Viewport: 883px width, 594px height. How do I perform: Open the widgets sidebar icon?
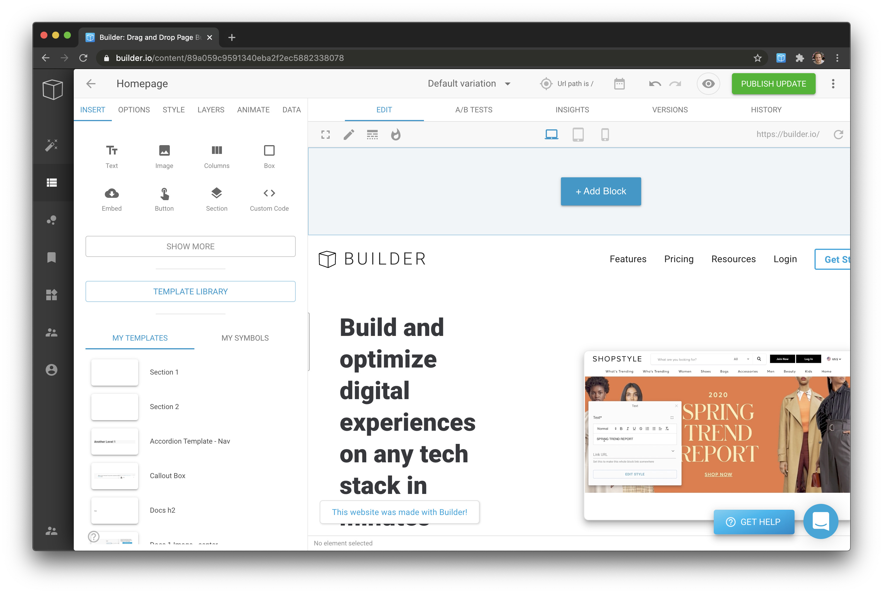click(52, 295)
